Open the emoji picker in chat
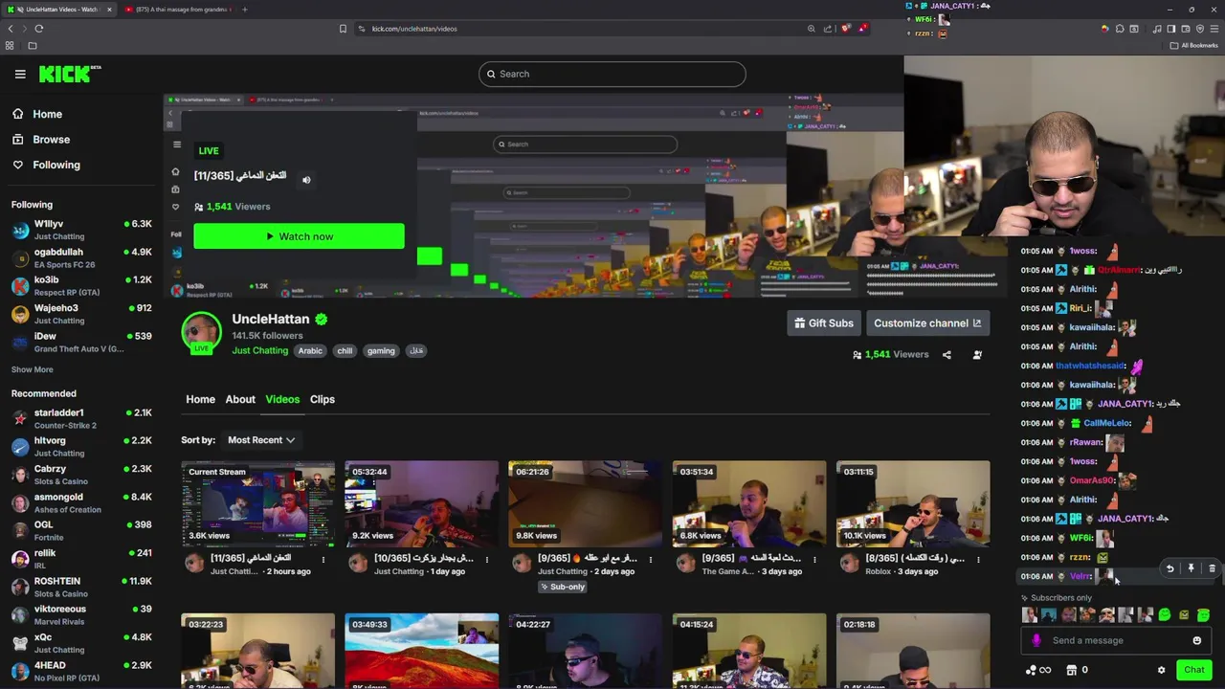1225x689 pixels. point(1196,641)
